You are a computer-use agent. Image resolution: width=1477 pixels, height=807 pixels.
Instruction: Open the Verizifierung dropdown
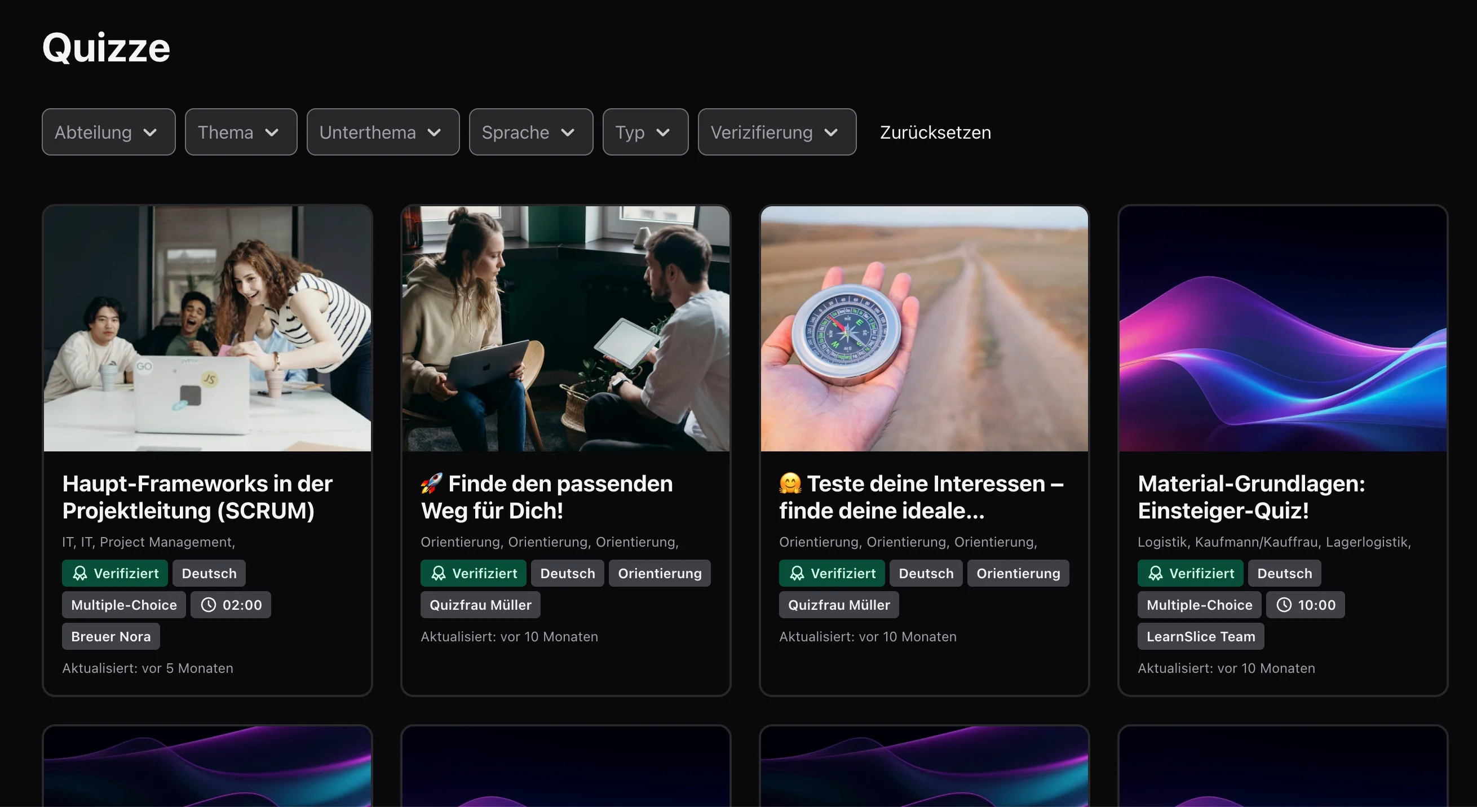pyautogui.click(x=776, y=132)
